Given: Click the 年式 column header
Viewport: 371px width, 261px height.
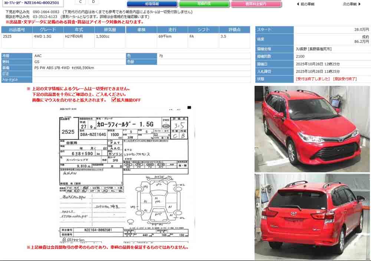Looking at the screenshot, I should [x=79, y=30].
